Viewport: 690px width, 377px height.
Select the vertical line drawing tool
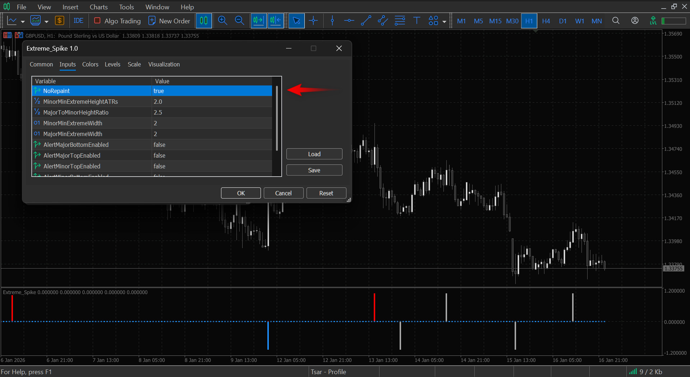pos(332,21)
